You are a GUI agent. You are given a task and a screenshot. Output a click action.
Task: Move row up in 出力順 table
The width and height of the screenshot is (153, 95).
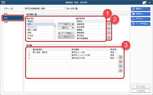[x=121, y=61]
